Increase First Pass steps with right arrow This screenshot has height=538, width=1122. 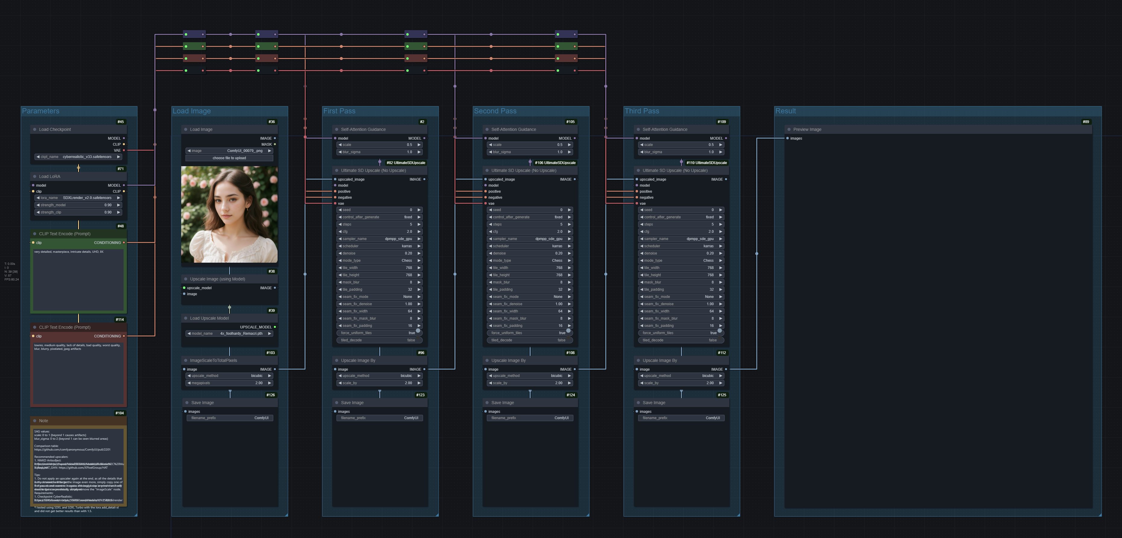pyautogui.click(x=419, y=225)
